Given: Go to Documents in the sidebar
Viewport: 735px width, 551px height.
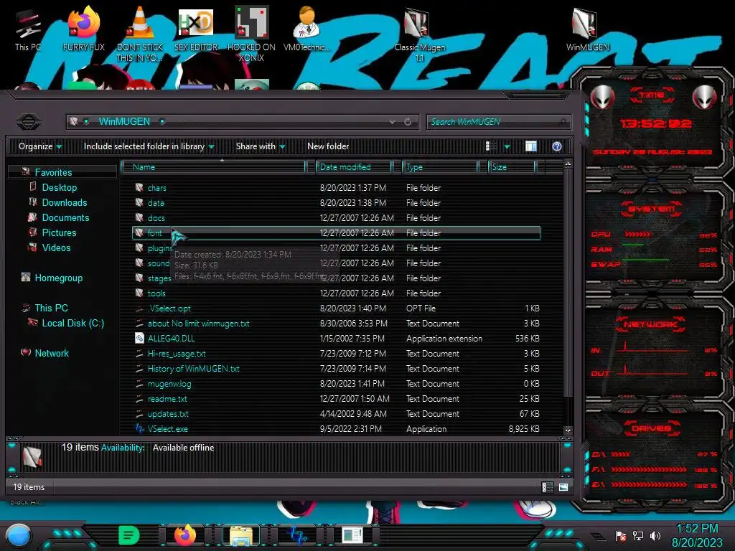Looking at the screenshot, I should [x=65, y=217].
